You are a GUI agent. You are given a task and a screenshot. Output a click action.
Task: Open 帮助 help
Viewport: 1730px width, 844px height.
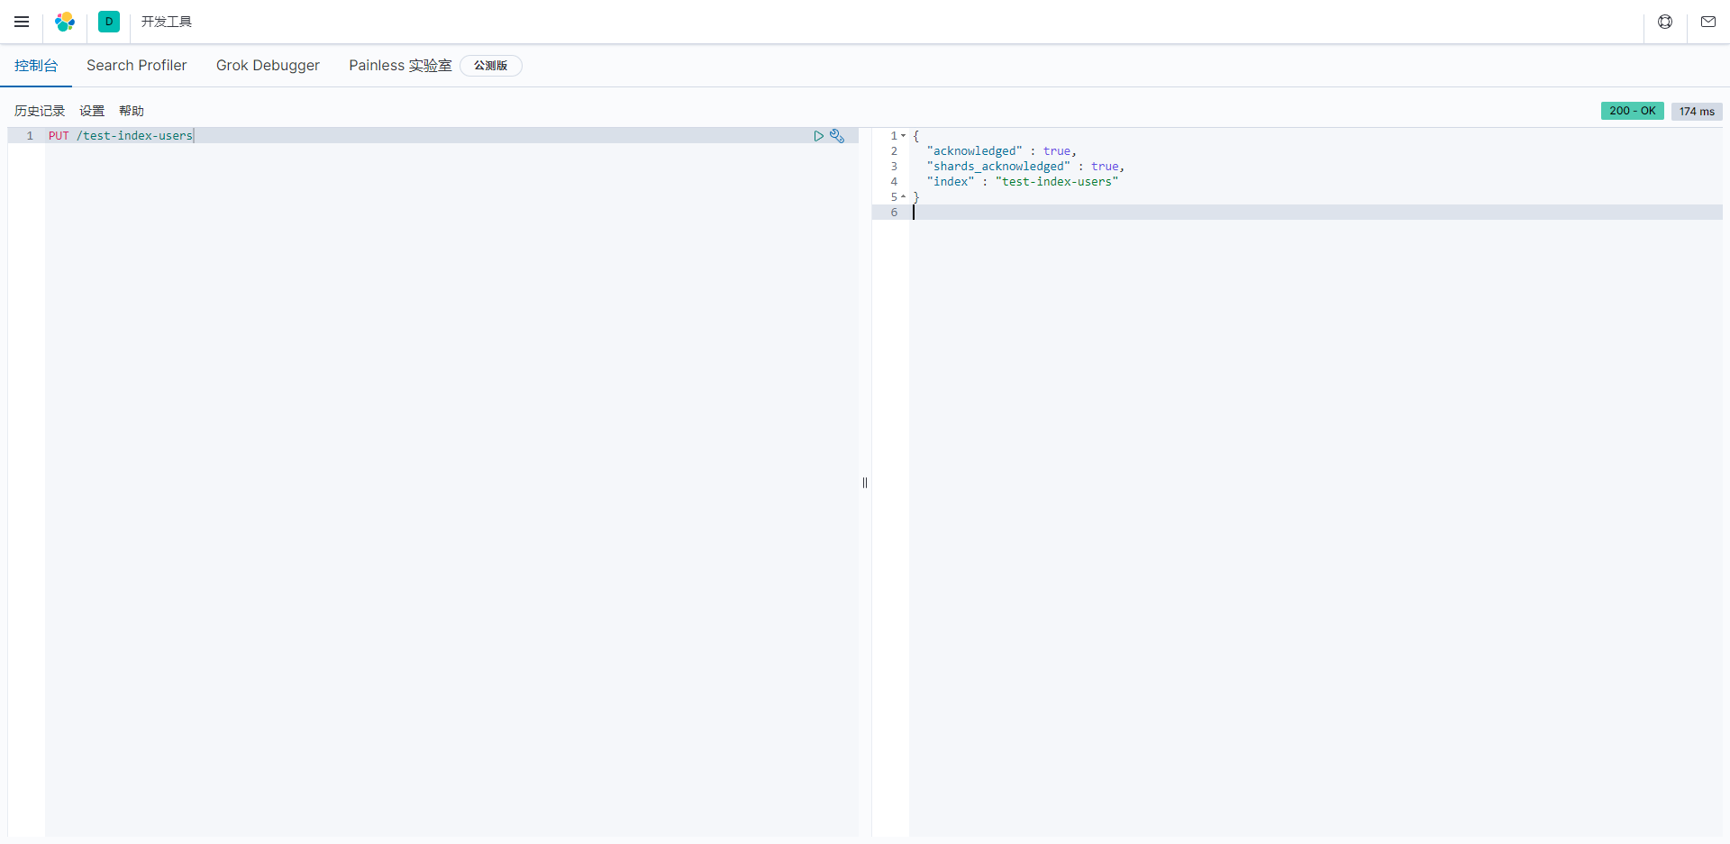[132, 111]
